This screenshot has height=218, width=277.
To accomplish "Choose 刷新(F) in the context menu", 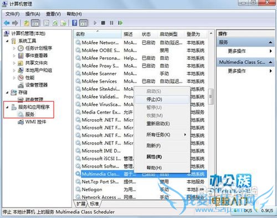I will point(162,146).
